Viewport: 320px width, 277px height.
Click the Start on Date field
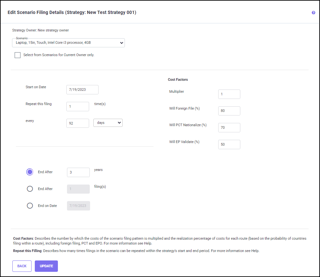pyautogui.click(x=82, y=90)
